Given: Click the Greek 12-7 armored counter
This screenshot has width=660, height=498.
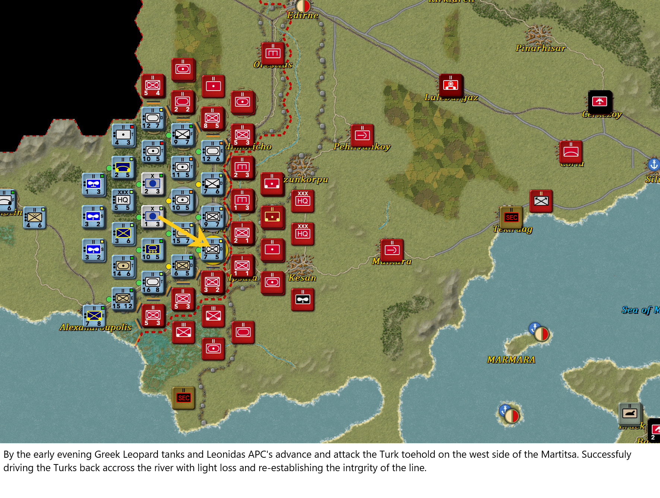Looking at the screenshot, I should pyautogui.click(x=153, y=119).
